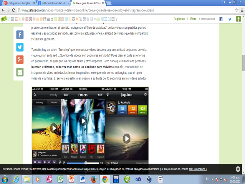Click the green Android network icon
The height and width of the screenshot is (184, 245).
point(99,19)
